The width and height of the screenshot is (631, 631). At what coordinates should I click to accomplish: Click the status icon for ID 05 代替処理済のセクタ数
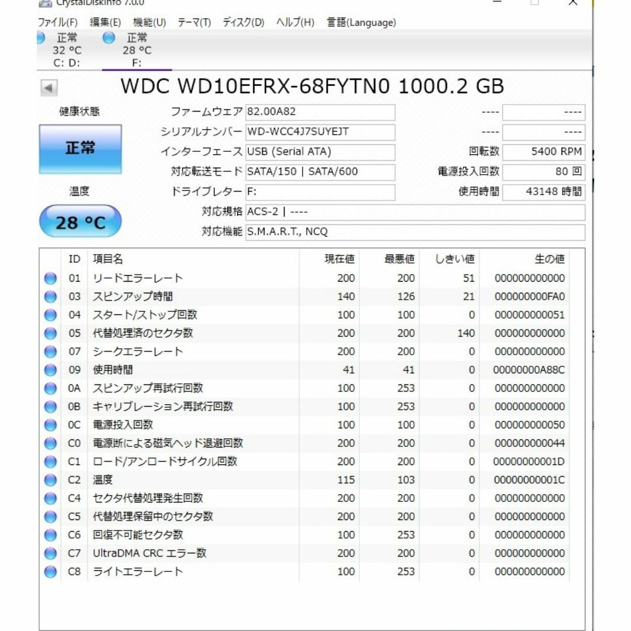(50, 333)
